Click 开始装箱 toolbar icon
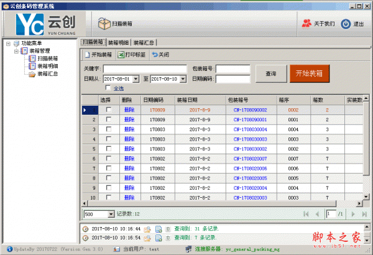Screen dimensions: 373x255 pyautogui.click(x=98, y=55)
